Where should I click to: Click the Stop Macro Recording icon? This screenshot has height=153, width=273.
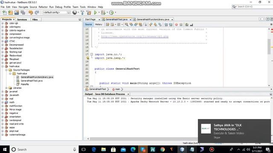click(x=181, y=25)
